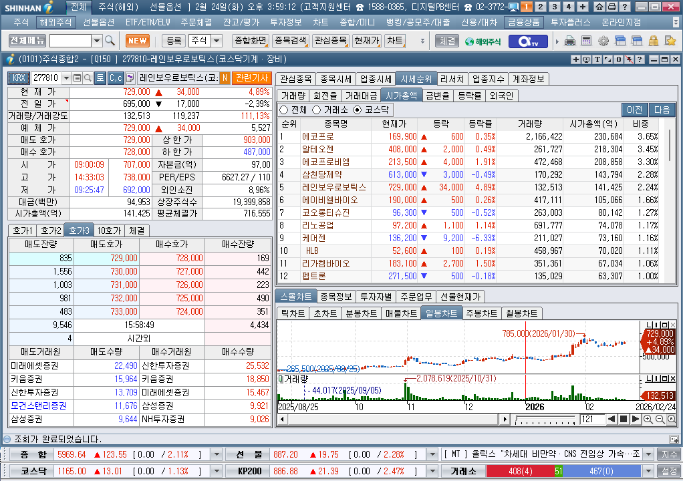The width and height of the screenshot is (683, 481).
Task: Click the 등록 toolbar button
Action: pyautogui.click(x=174, y=41)
